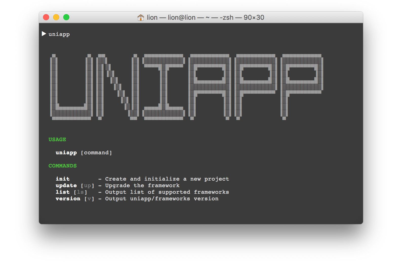Click the home folder icon in title bar
Viewport: 405px width, 263px height.
click(x=140, y=17)
